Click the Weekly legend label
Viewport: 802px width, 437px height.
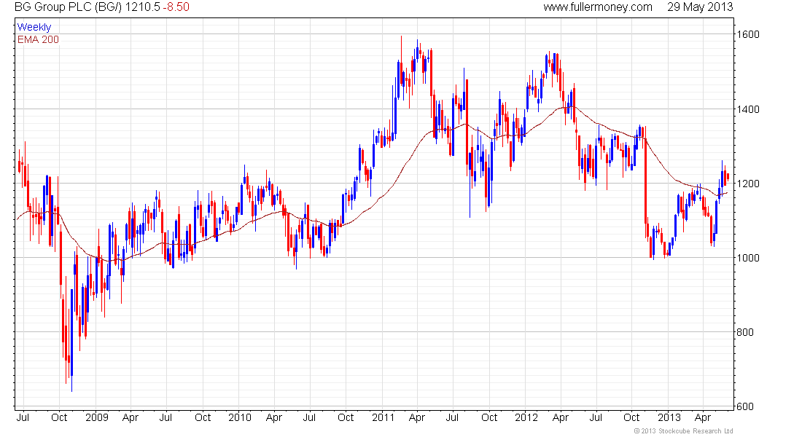click(x=34, y=27)
